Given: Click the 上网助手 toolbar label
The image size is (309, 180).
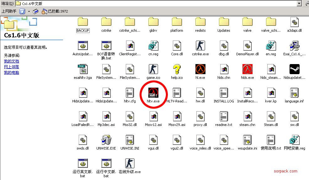Looking at the screenshot, I should click(9, 11).
